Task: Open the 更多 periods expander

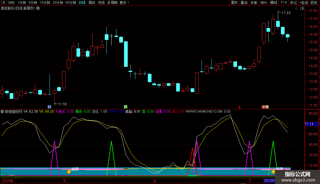Action: (124, 3)
